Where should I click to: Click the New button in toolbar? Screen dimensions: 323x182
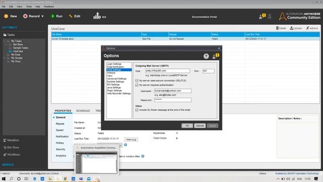click(x=11, y=16)
